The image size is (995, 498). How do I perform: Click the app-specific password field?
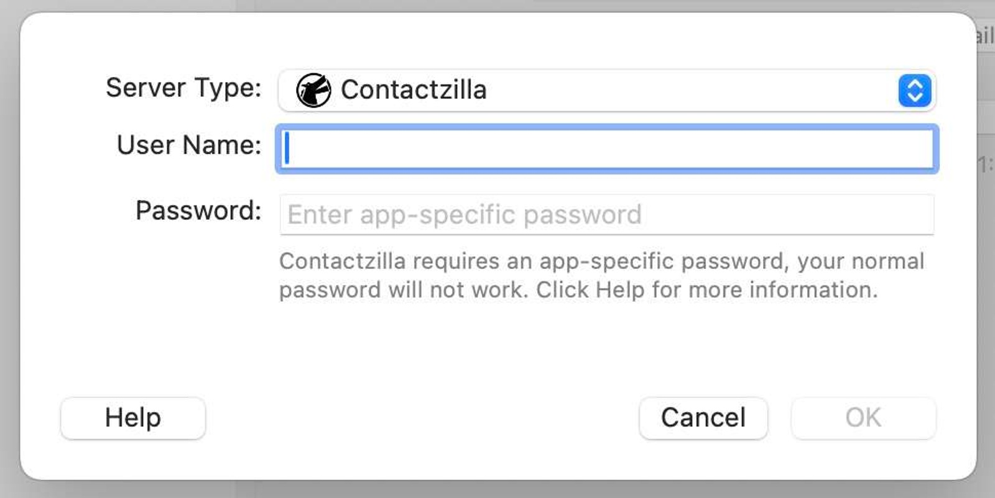pos(606,214)
